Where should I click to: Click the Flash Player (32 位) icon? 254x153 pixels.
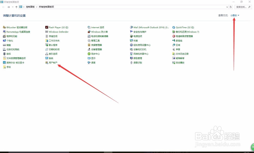coord(47,27)
